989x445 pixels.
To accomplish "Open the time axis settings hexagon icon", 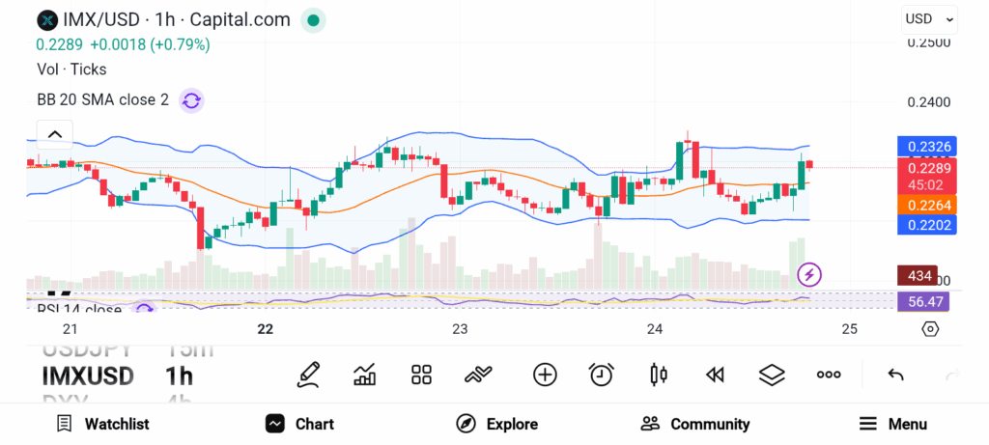I will pyautogui.click(x=930, y=329).
